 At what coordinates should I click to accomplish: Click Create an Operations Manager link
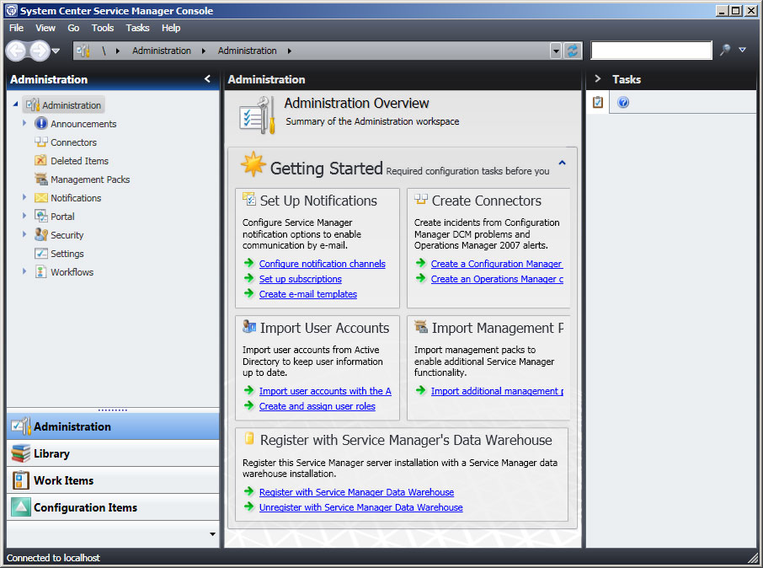point(498,279)
